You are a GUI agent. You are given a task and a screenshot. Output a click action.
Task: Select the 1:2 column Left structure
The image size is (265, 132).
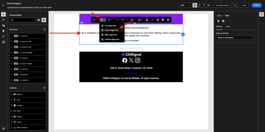point(28,41)
